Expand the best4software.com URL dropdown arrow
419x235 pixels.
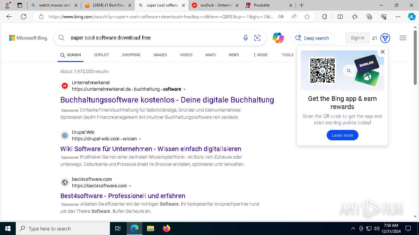coord(130,186)
